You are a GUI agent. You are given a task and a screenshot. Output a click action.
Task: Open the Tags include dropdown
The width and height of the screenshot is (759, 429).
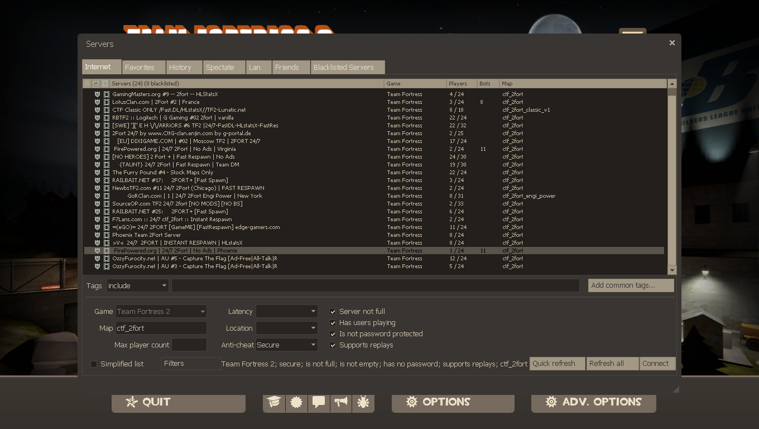(137, 285)
